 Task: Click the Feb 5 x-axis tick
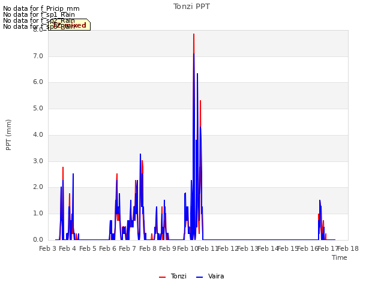88,249
